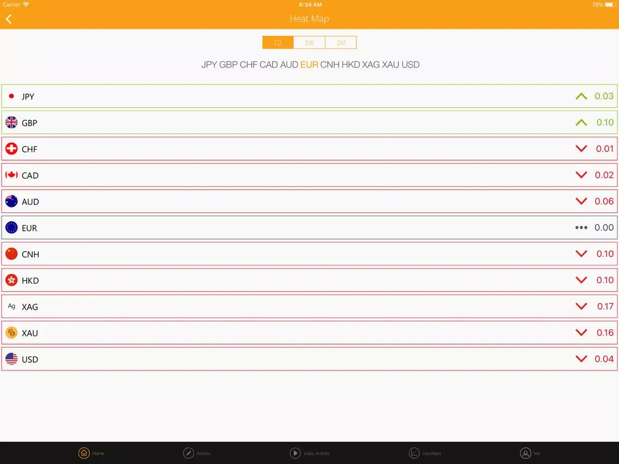The width and height of the screenshot is (619, 464).
Task: Select XAU in the currency header list
Action: click(x=391, y=65)
